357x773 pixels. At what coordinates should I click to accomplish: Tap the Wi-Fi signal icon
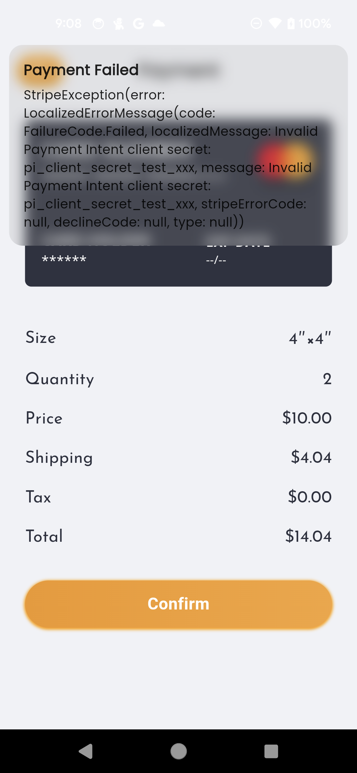[275, 23]
